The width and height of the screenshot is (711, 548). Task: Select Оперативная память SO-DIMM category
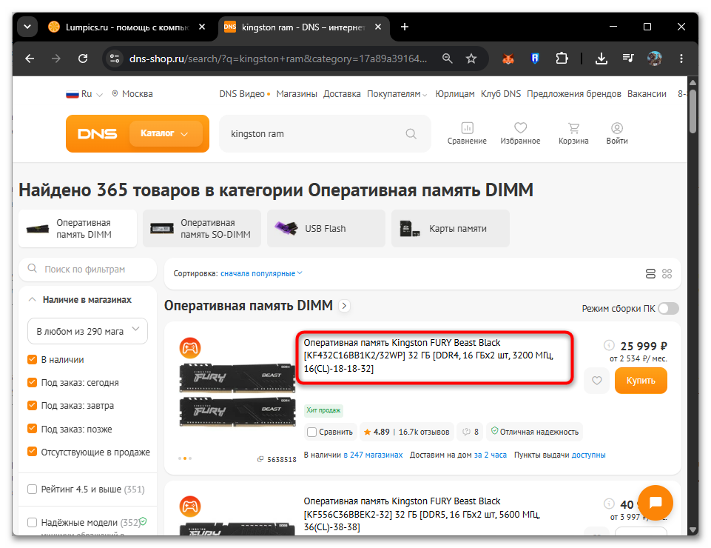pos(202,228)
